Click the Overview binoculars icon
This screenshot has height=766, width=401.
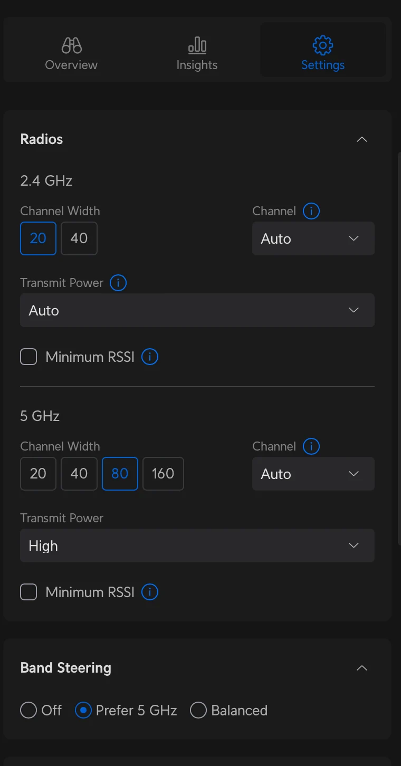coord(71,45)
